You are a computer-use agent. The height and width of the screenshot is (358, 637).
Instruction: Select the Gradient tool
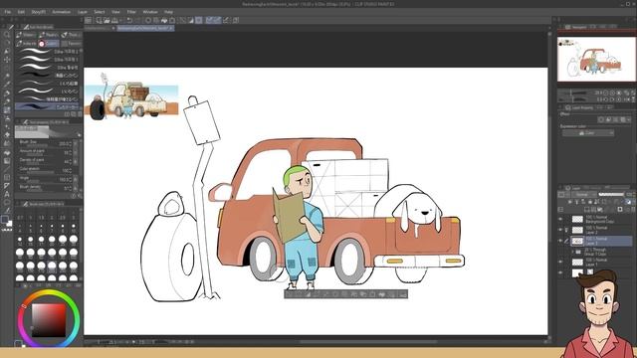click(x=7, y=161)
